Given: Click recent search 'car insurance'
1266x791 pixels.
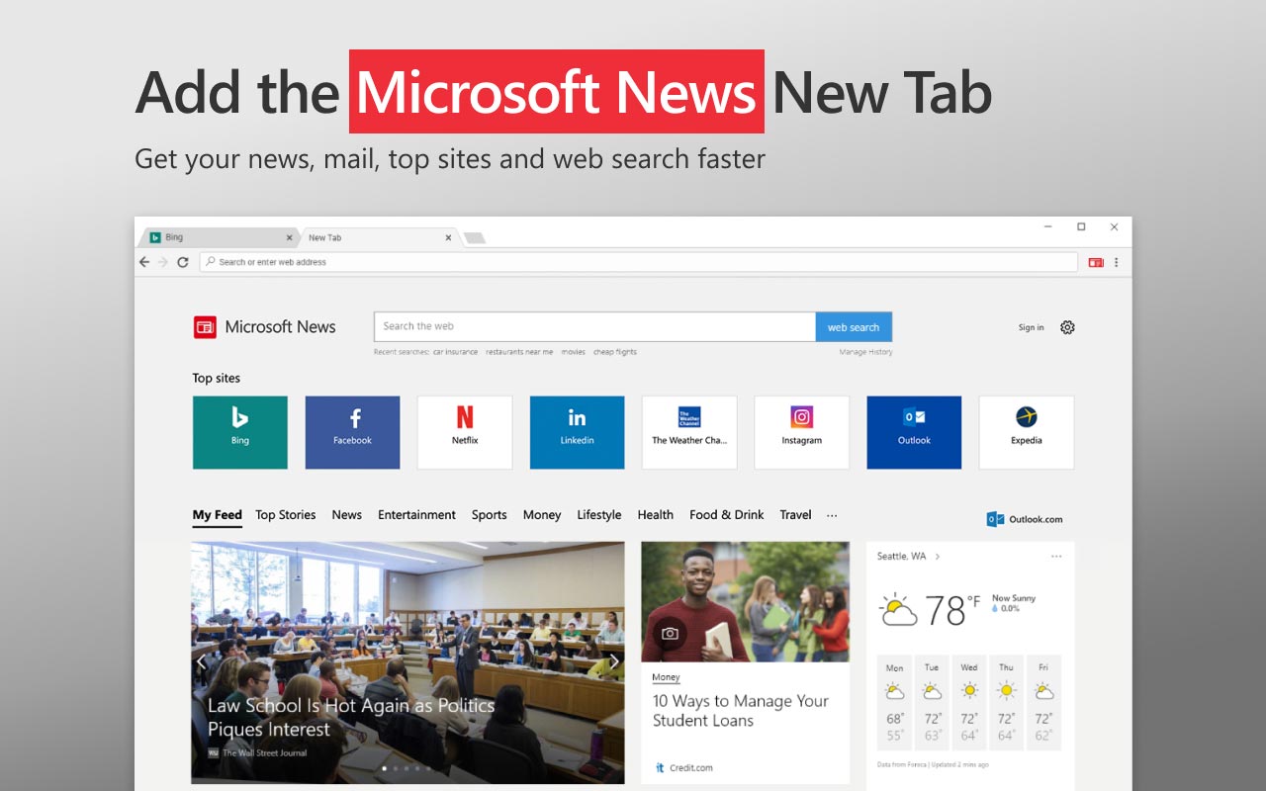Looking at the screenshot, I should point(455,352).
